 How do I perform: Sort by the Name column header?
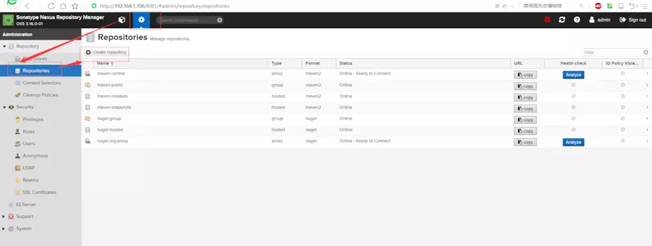[x=181, y=64]
